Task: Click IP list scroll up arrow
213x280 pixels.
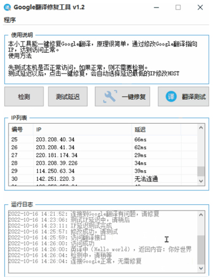Action: click(x=201, y=127)
